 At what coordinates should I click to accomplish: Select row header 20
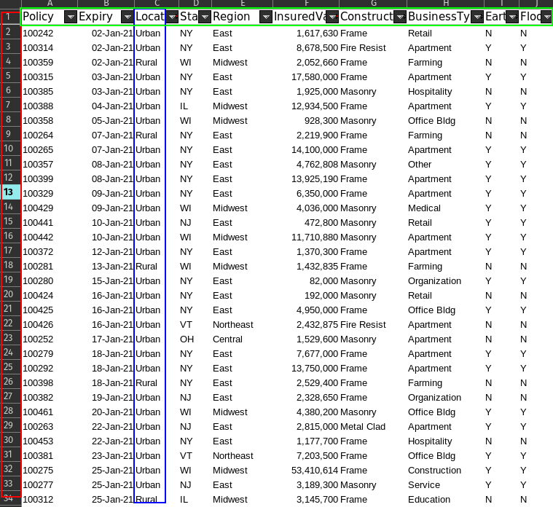tap(11, 294)
